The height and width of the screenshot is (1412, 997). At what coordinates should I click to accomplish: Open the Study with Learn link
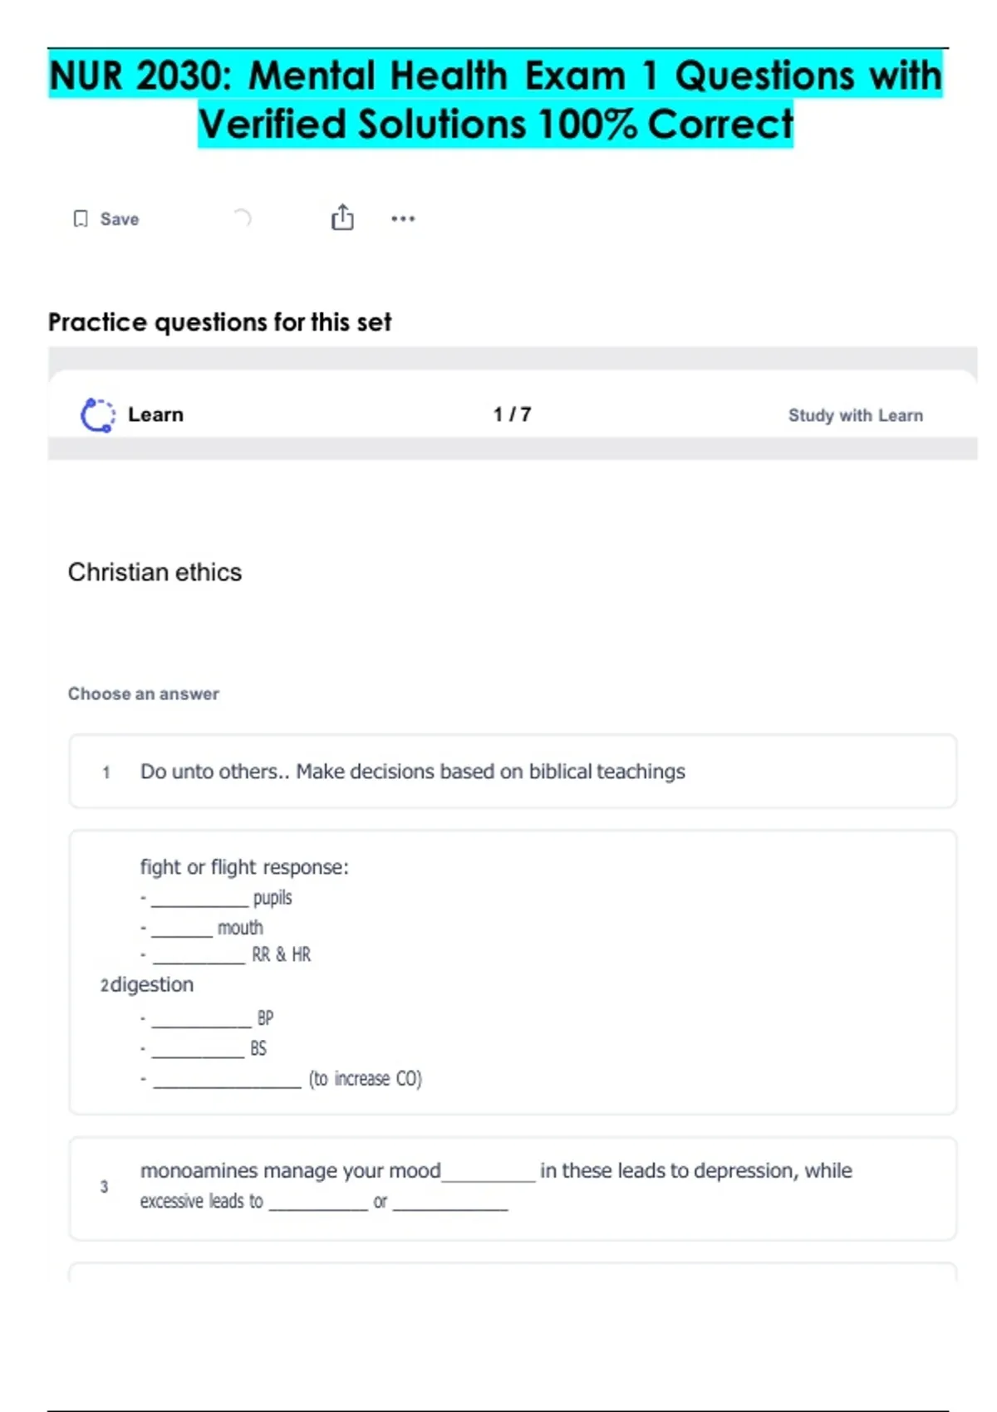[x=855, y=415]
